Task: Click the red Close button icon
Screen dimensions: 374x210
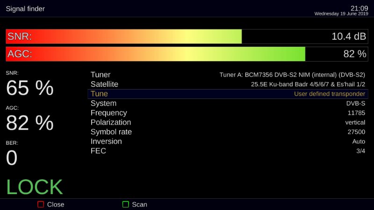Action: coord(41,204)
